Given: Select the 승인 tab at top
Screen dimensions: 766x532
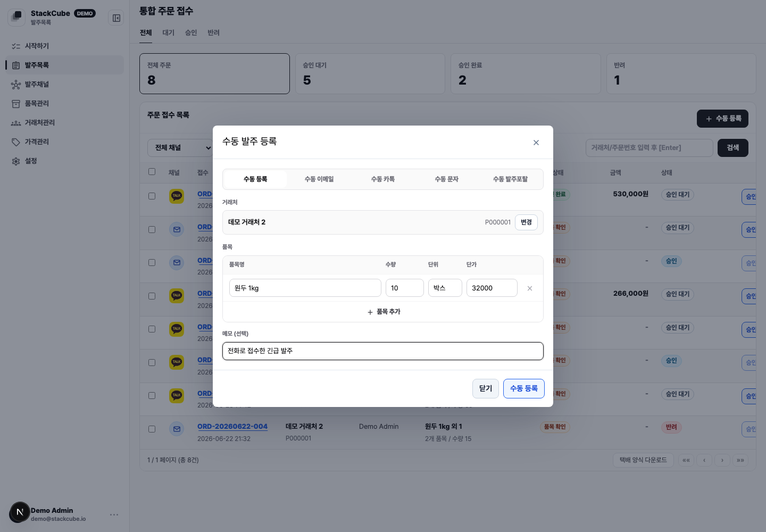Looking at the screenshot, I should (191, 33).
